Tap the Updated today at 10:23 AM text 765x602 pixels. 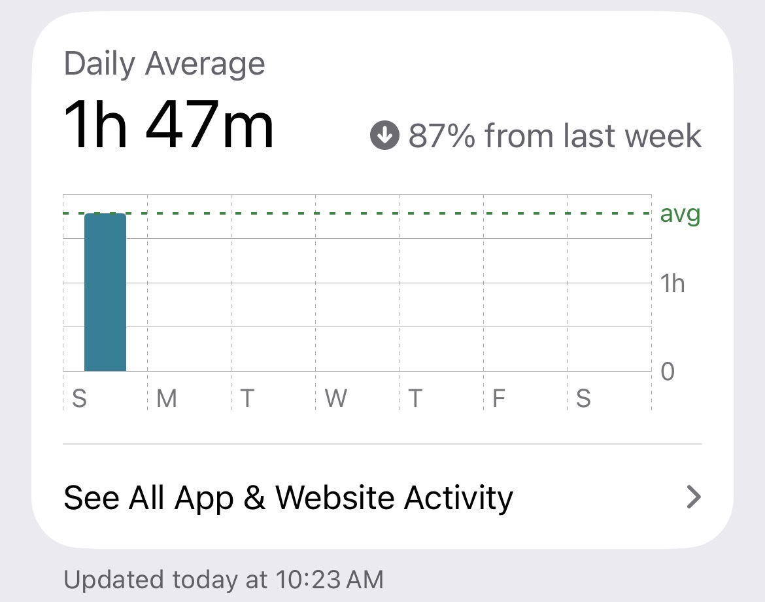[x=224, y=580]
